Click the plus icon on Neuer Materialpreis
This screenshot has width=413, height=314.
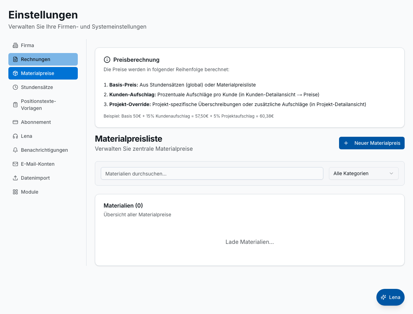(x=346, y=143)
